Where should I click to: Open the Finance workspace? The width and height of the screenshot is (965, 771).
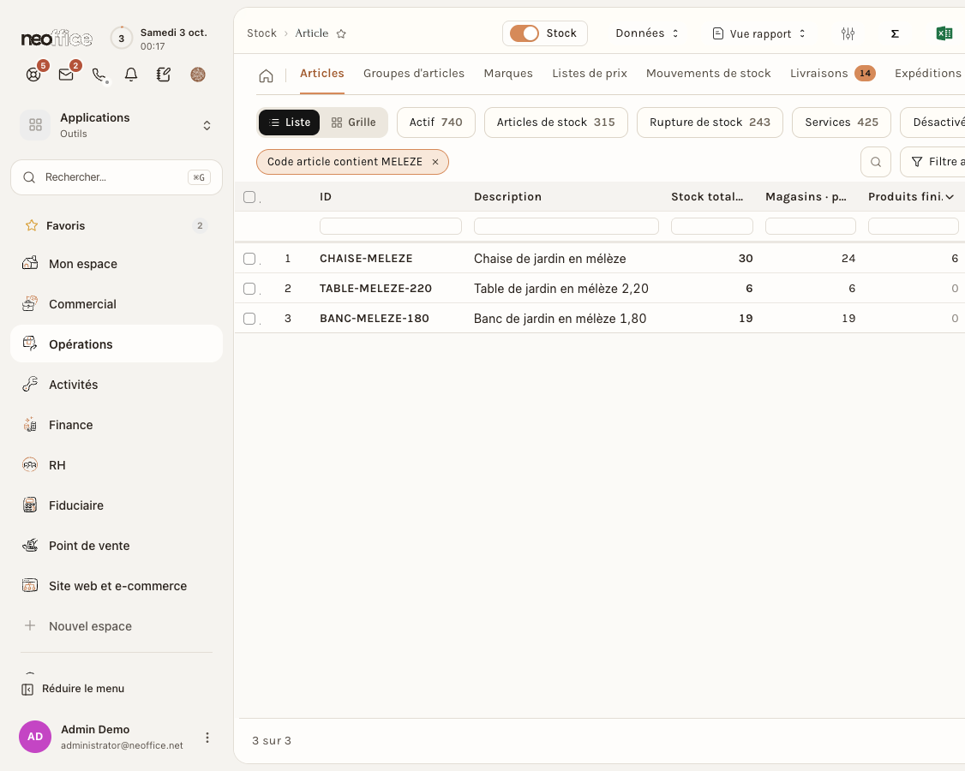click(x=117, y=425)
